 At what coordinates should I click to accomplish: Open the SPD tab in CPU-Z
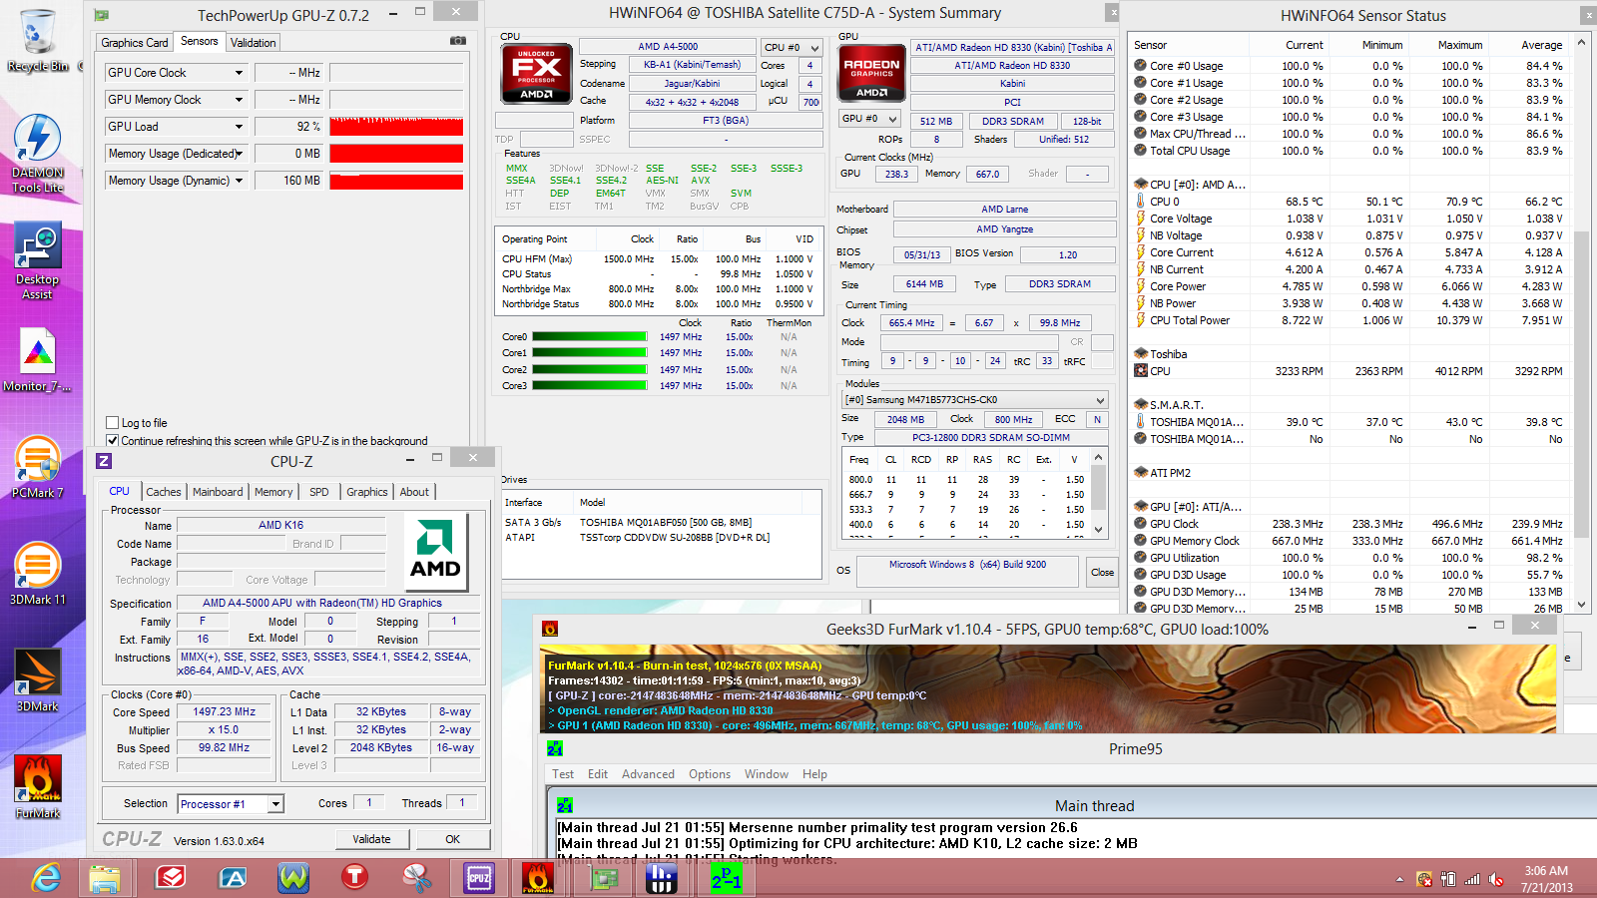click(318, 492)
